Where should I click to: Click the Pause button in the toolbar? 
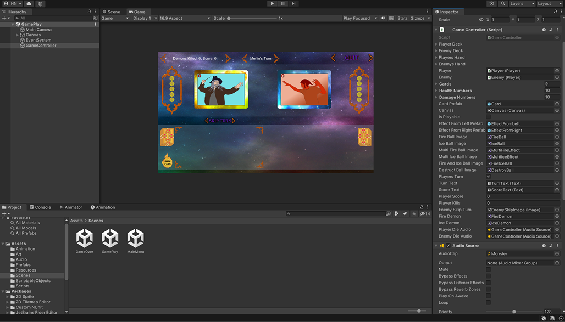282,3
